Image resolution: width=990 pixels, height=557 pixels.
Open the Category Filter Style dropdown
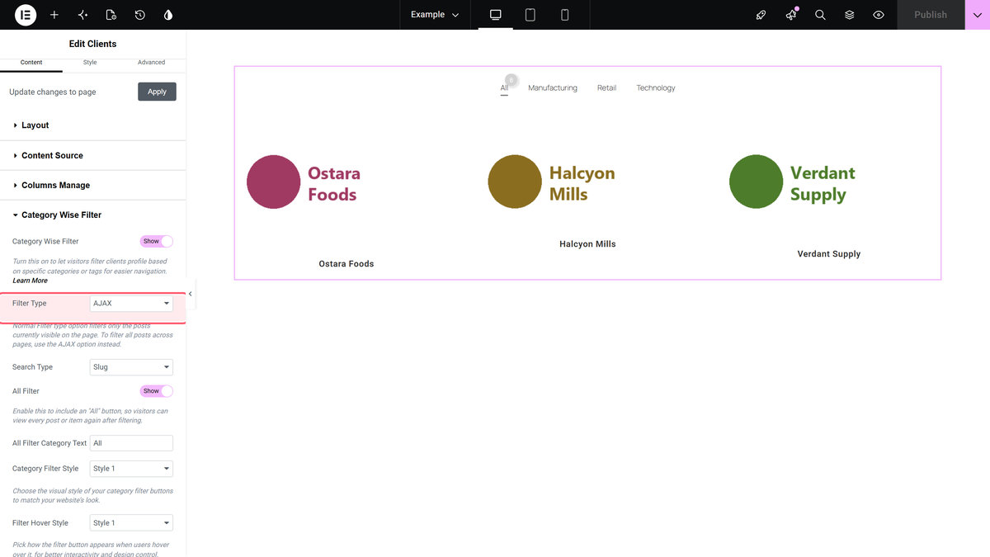pyautogui.click(x=131, y=469)
